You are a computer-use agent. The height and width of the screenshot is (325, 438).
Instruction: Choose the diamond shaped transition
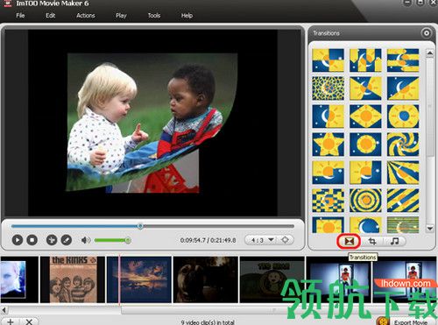(x=365, y=117)
